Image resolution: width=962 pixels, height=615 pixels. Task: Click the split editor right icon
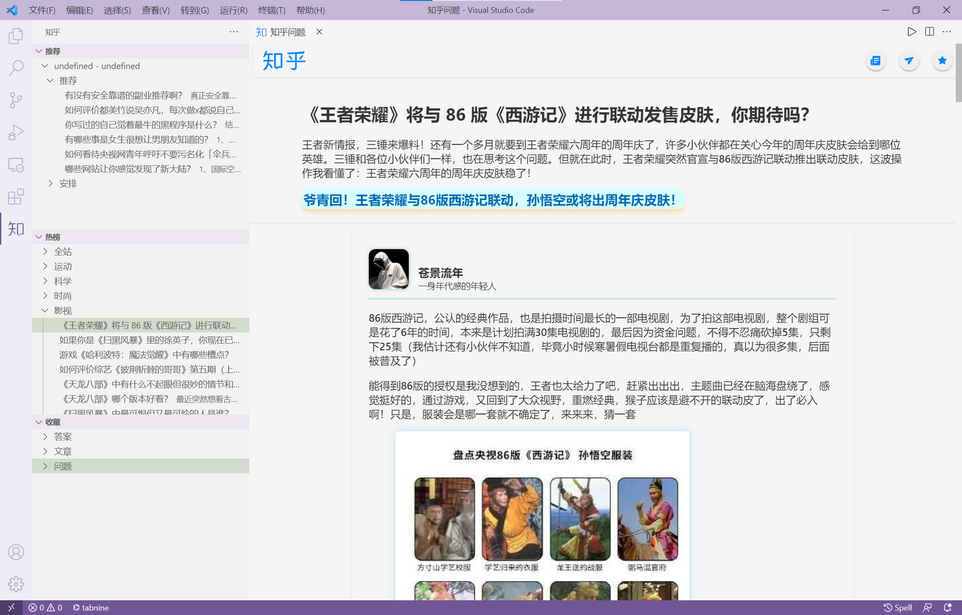tap(929, 32)
